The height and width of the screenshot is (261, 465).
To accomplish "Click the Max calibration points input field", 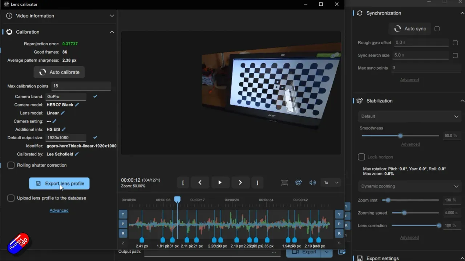I will click(x=81, y=86).
